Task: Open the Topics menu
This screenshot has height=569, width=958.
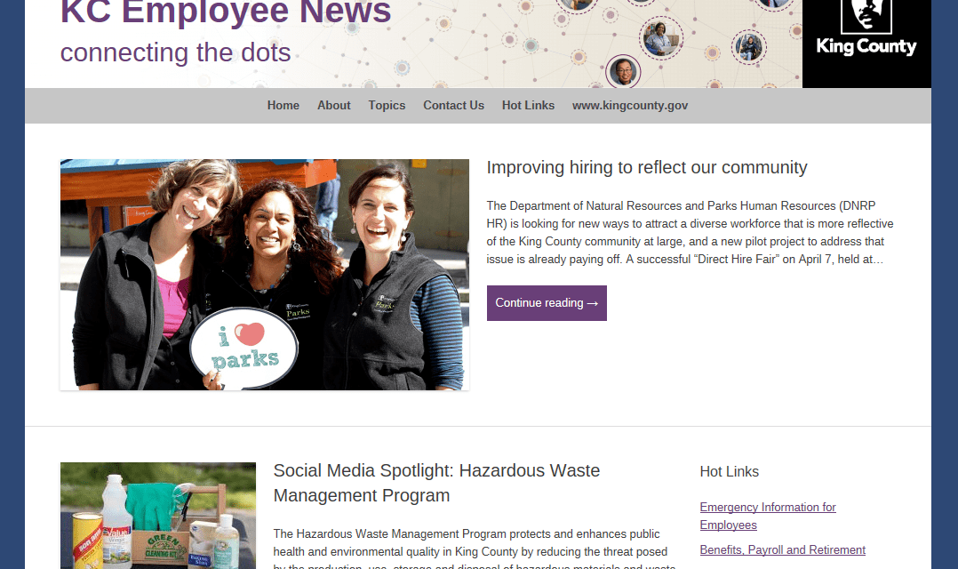Action: pyautogui.click(x=387, y=105)
